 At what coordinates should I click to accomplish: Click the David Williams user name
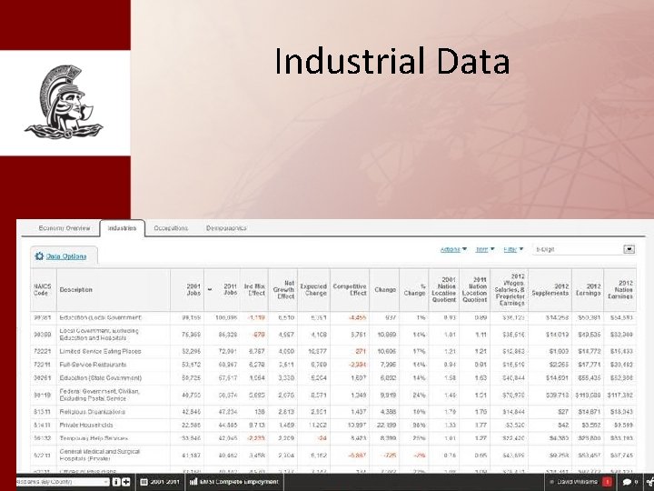[x=577, y=482]
